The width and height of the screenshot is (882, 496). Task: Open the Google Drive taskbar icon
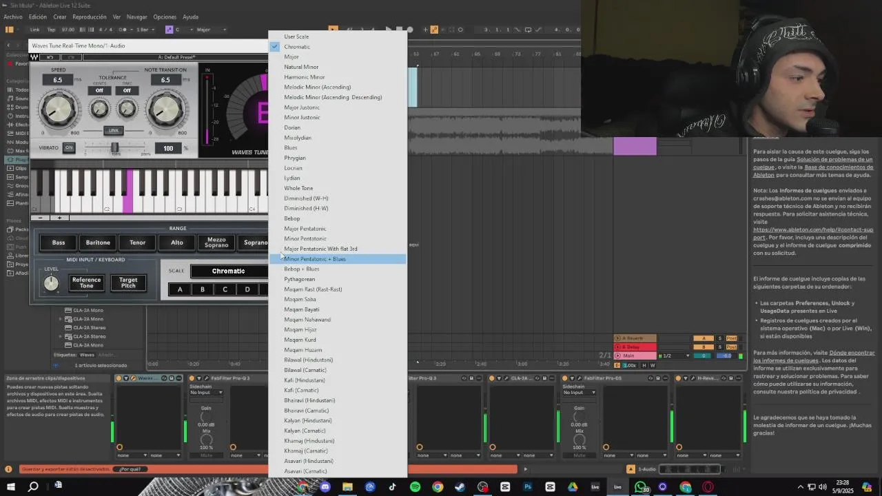click(x=573, y=487)
